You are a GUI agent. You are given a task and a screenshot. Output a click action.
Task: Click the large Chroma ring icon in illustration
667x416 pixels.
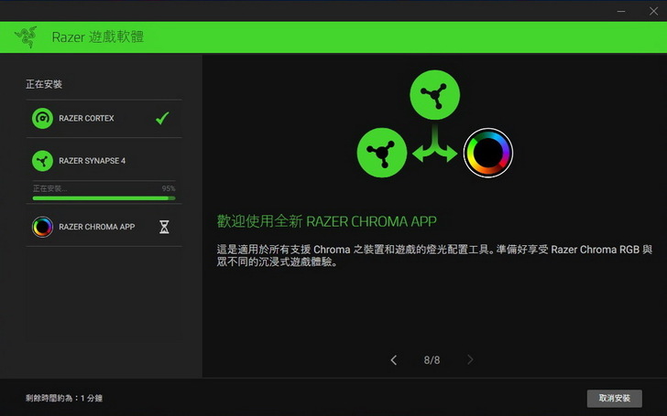(488, 153)
